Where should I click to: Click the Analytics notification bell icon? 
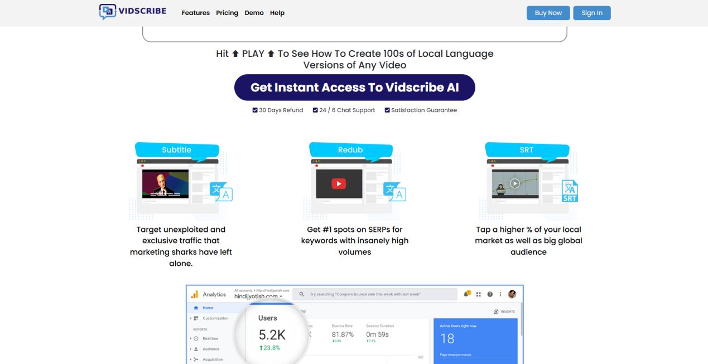pos(466,294)
